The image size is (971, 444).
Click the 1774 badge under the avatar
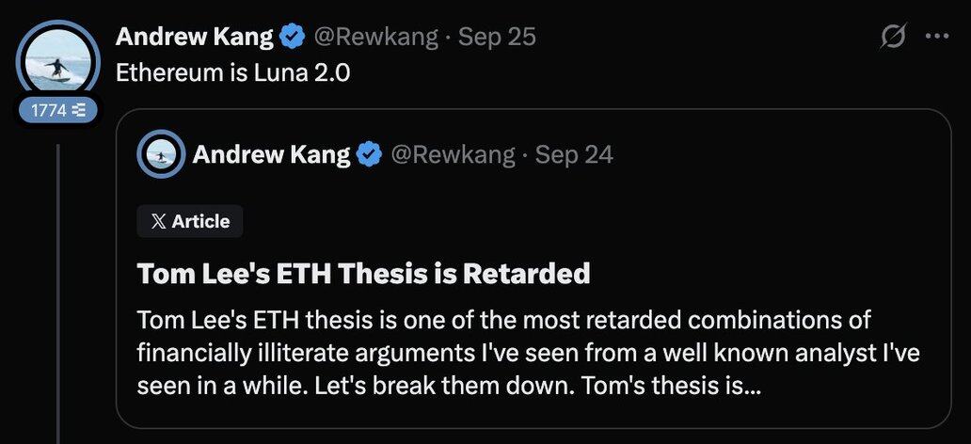[x=58, y=110]
